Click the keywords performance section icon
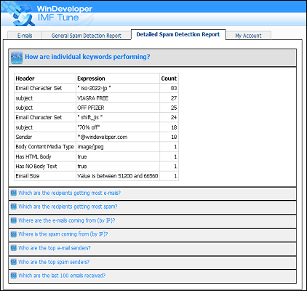 [x=17, y=57]
